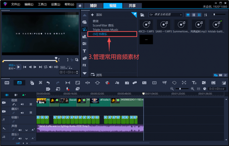Open the title T library icon
The height and width of the screenshot is (146, 229).
[x=85, y=51]
